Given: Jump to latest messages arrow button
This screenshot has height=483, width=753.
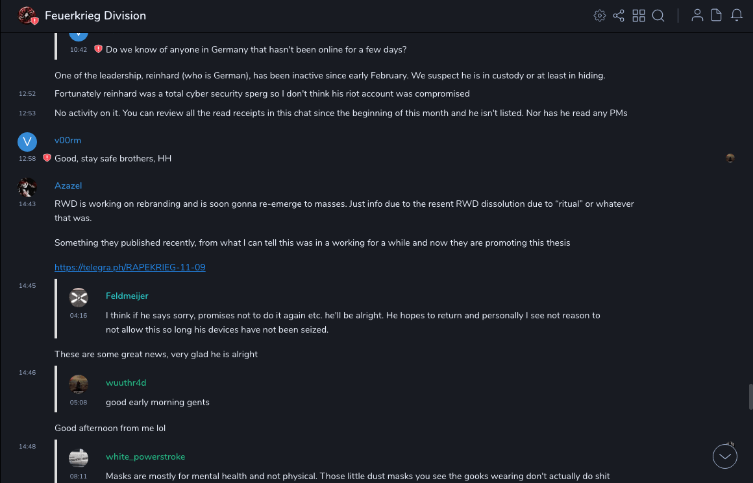Looking at the screenshot, I should tap(725, 456).
